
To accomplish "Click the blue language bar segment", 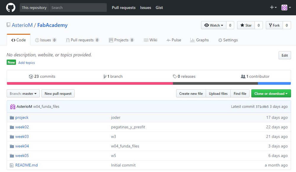I will [274, 83].
